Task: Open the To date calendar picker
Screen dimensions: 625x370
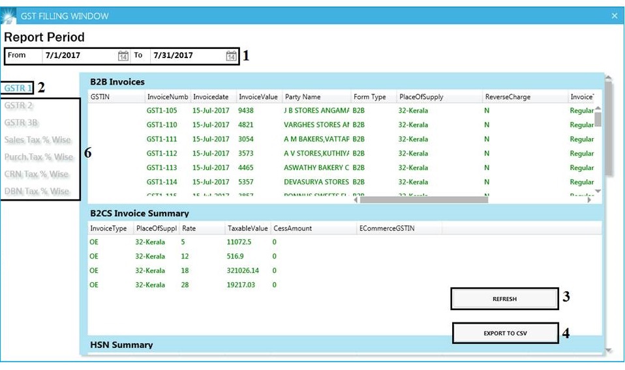Action: [x=231, y=56]
